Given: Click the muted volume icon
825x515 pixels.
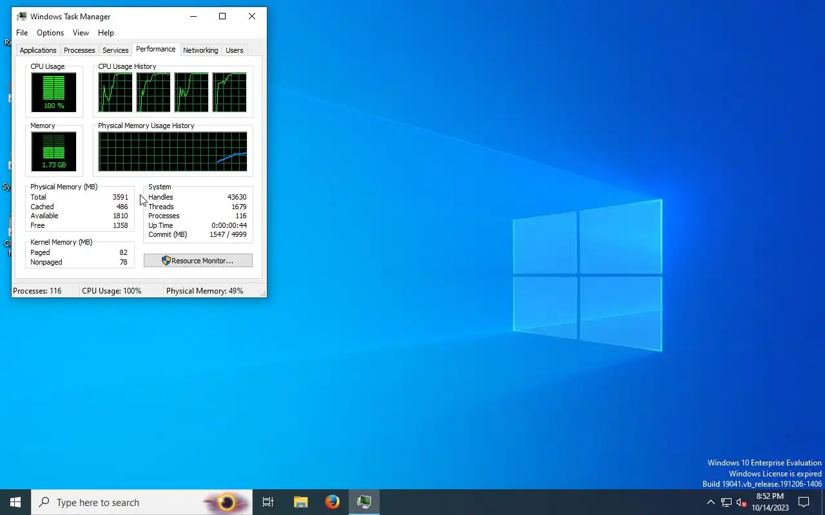Looking at the screenshot, I should (741, 503).
